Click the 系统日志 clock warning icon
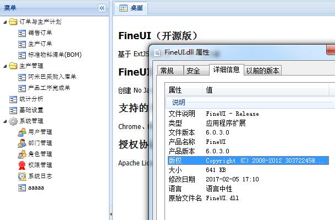 click(22, 176)
